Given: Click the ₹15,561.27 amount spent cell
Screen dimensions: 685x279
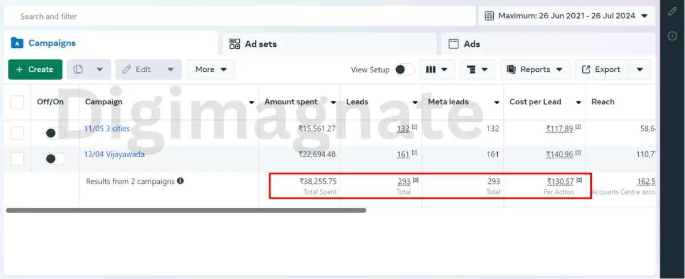Looking at the screenshot, I should [317, 129].
